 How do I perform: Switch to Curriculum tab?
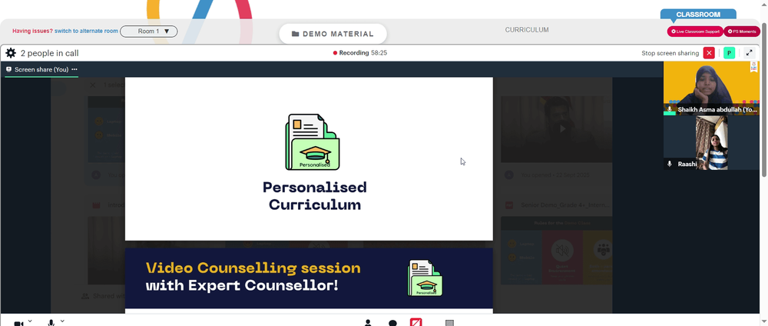[x=527, y=30]
